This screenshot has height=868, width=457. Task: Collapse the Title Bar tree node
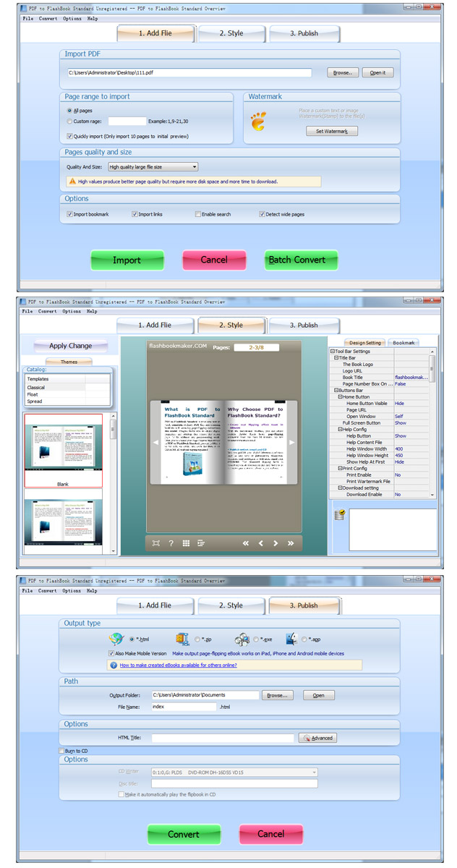(336, 358)
